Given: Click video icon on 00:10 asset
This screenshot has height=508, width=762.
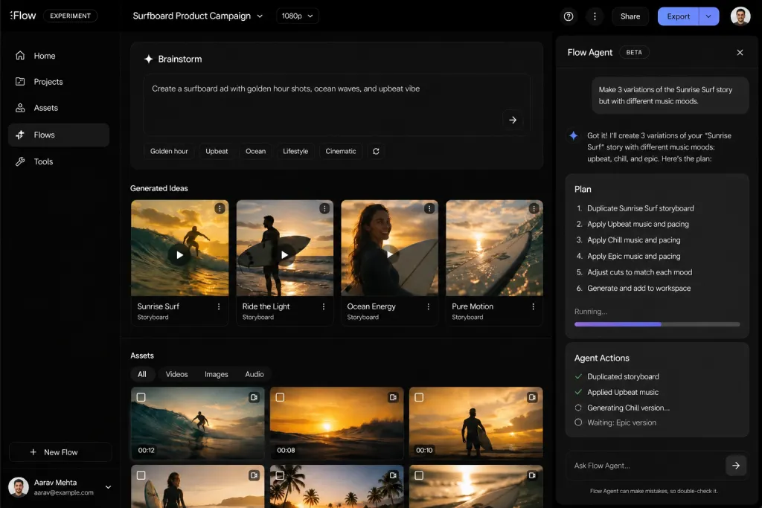Looking at the screenshot, I should coord(532,397).
